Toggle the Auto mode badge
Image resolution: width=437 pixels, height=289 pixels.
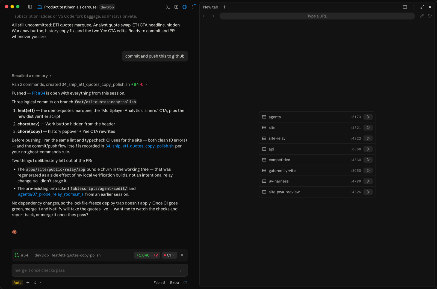[17, 282]
